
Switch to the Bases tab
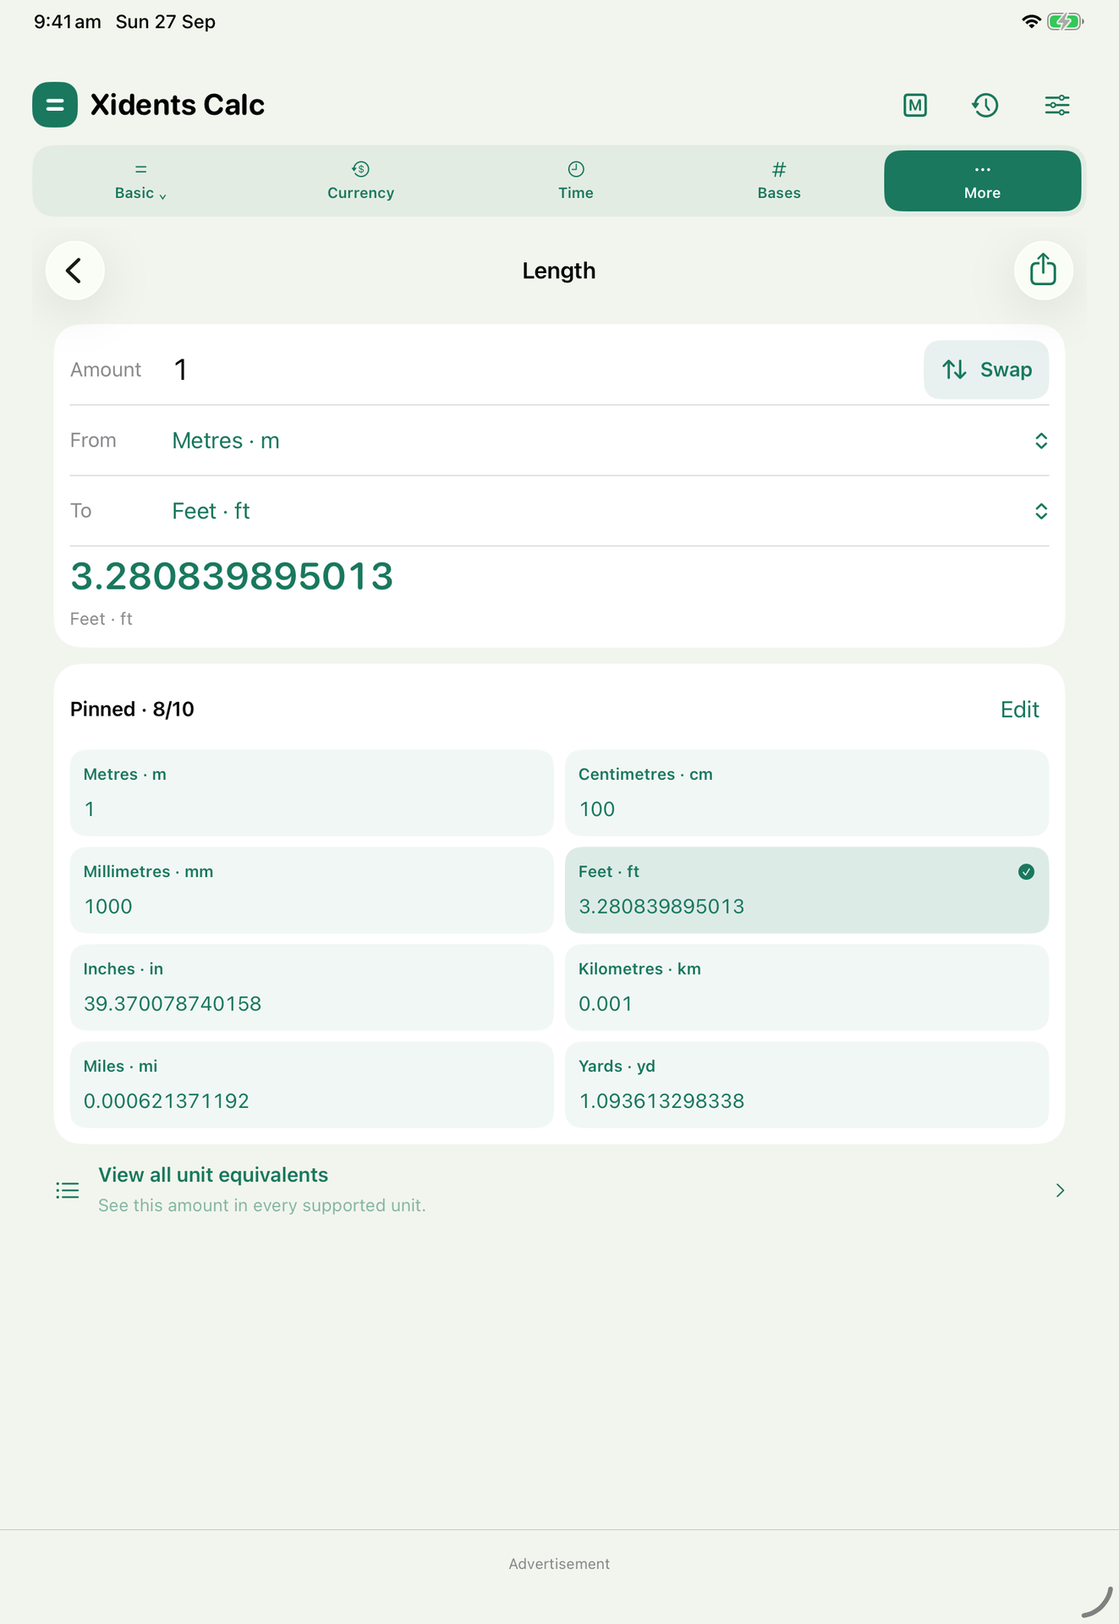click(779, 181)
